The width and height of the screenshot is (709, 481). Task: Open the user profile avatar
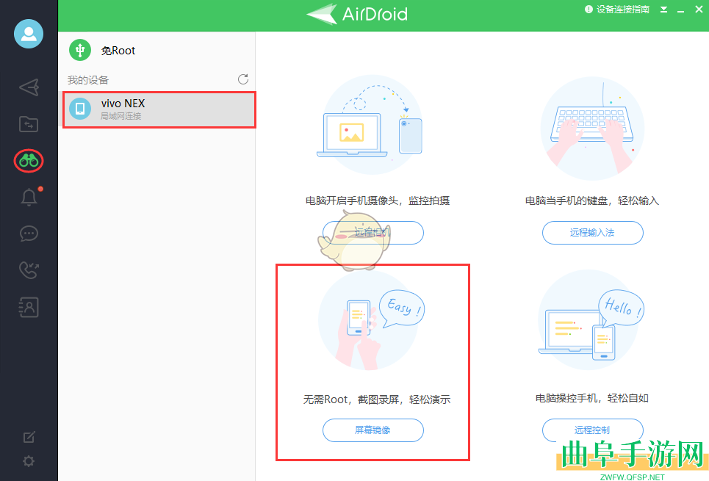[29, 34]
